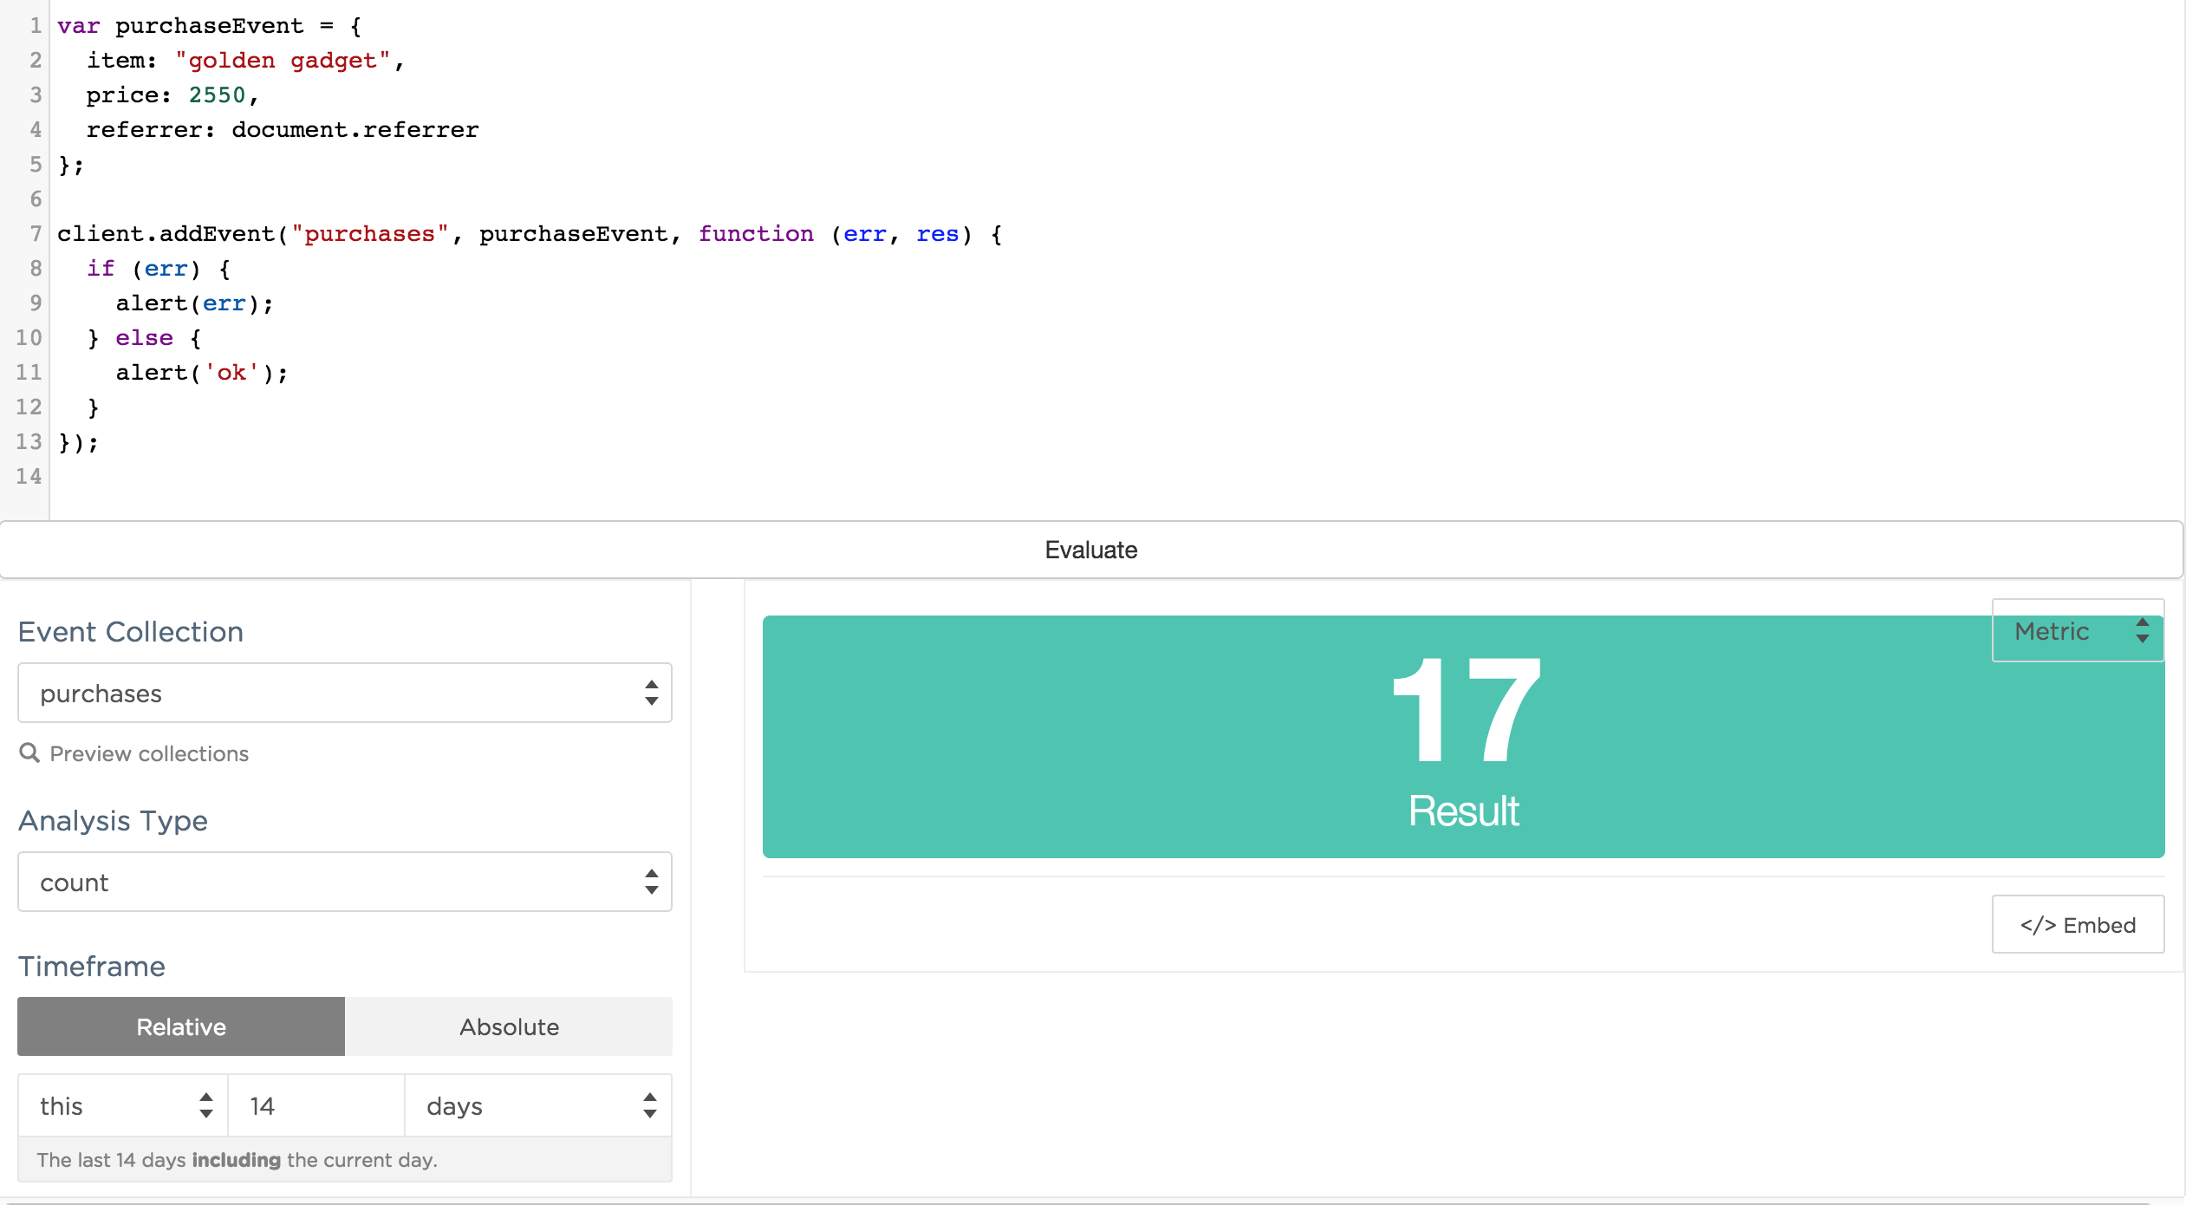Click the price value 2550 in code
Viewport: 2186px width, 1205px height.
point(217,95)
